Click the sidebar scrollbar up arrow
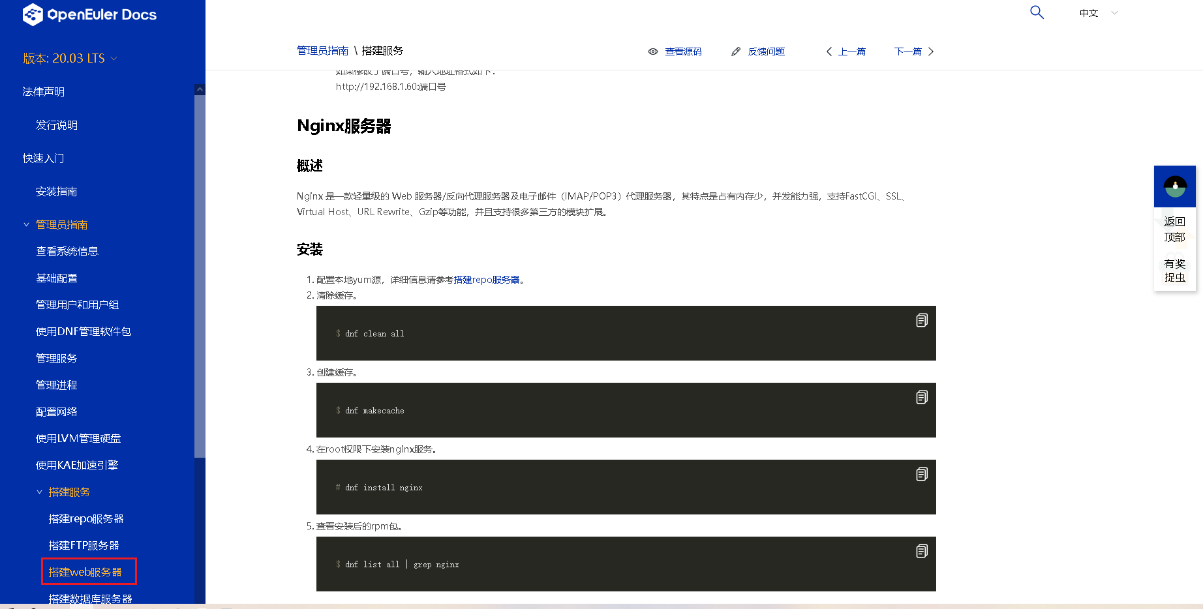This screenshot has width=1203, height=609. (200, 89)
